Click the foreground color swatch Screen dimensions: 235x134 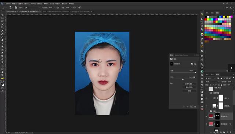1,83
